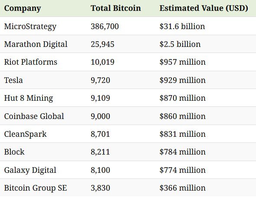Select the Galaxy Digital row name

30,170
